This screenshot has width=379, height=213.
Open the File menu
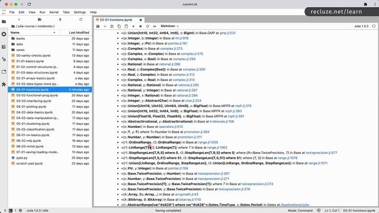pyautogui.click(x=12, y=12)
